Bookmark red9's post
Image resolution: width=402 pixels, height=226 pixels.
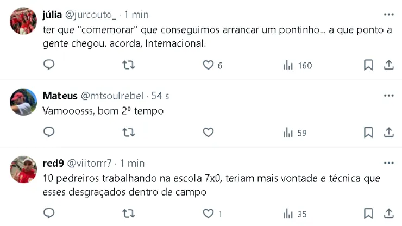[368, 213]
